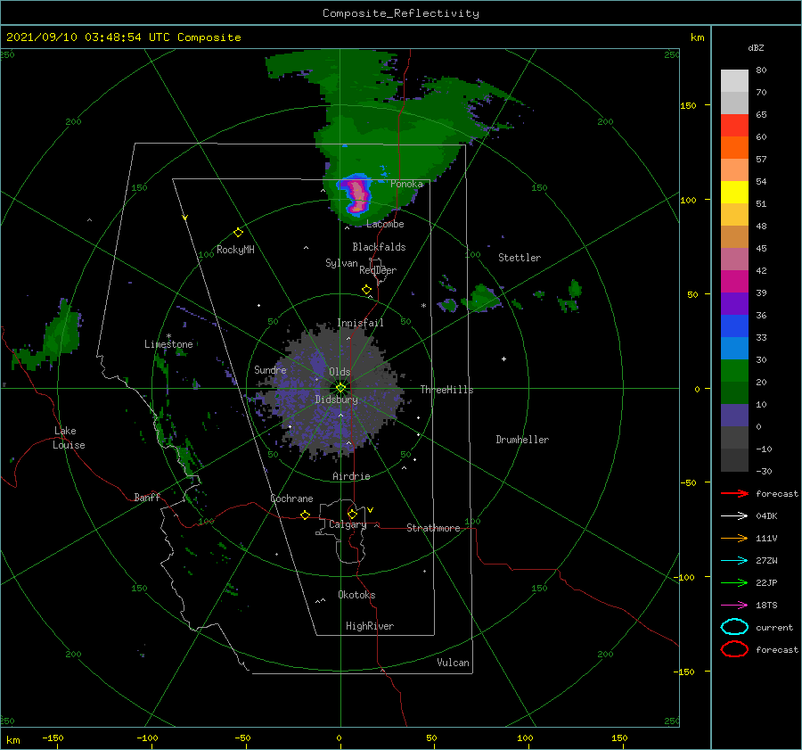
Task: Click the yellow diamond marker beside RockyMH
Action: (x=238, y=233)
